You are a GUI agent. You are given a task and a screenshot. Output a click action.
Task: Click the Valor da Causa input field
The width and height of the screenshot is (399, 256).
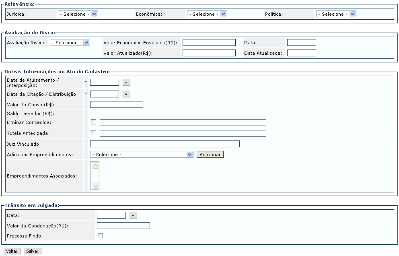(117, 104)
